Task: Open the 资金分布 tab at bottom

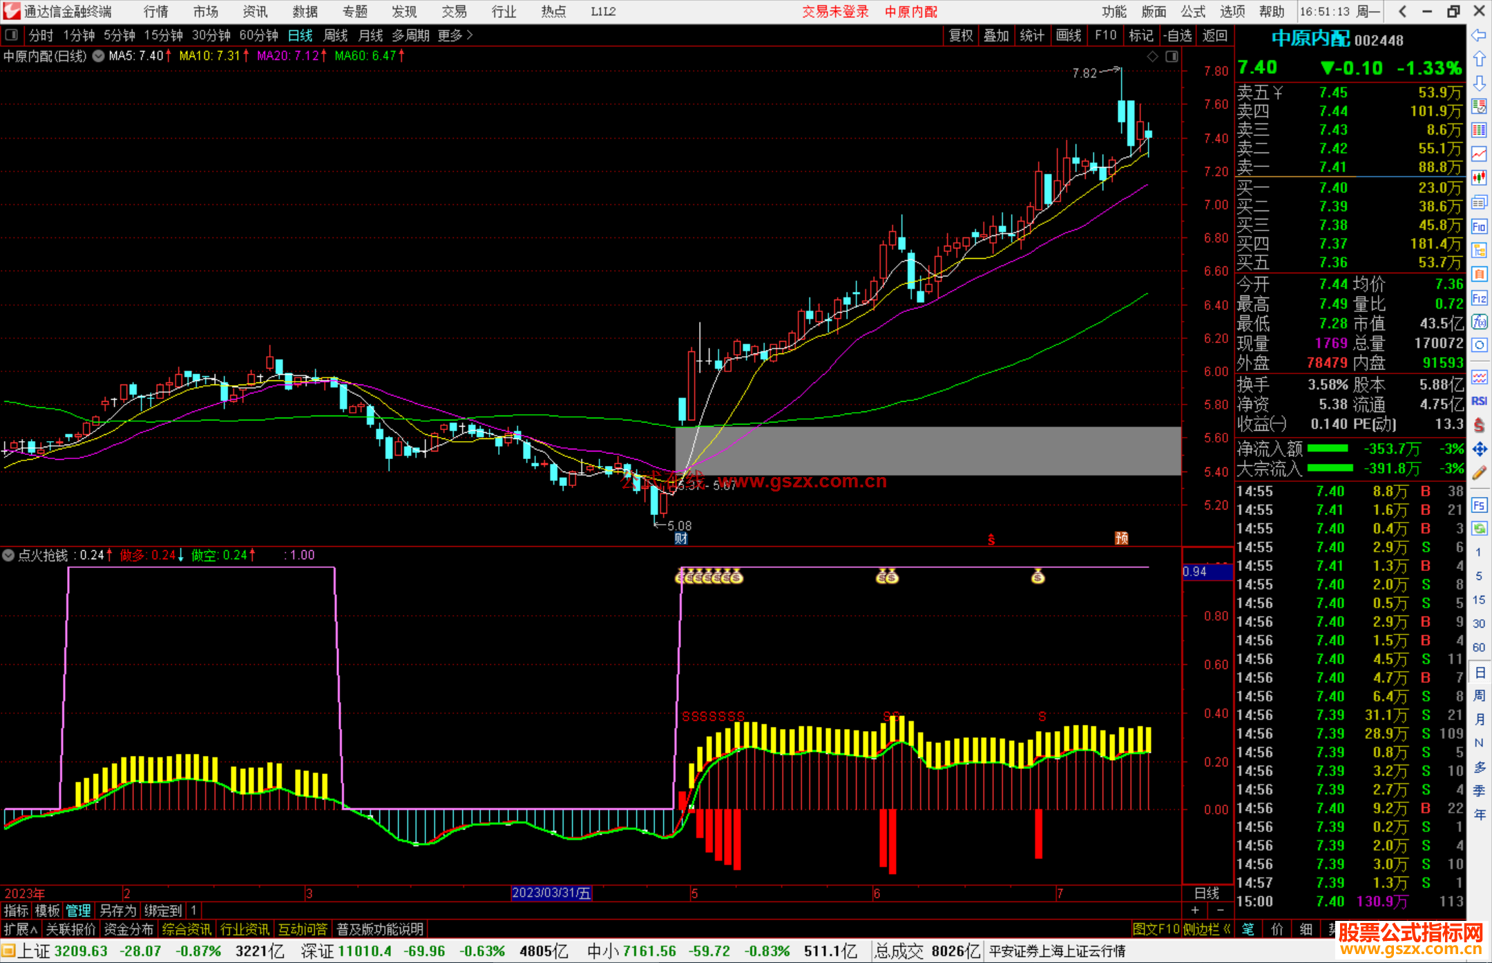Action: [128, 929]
